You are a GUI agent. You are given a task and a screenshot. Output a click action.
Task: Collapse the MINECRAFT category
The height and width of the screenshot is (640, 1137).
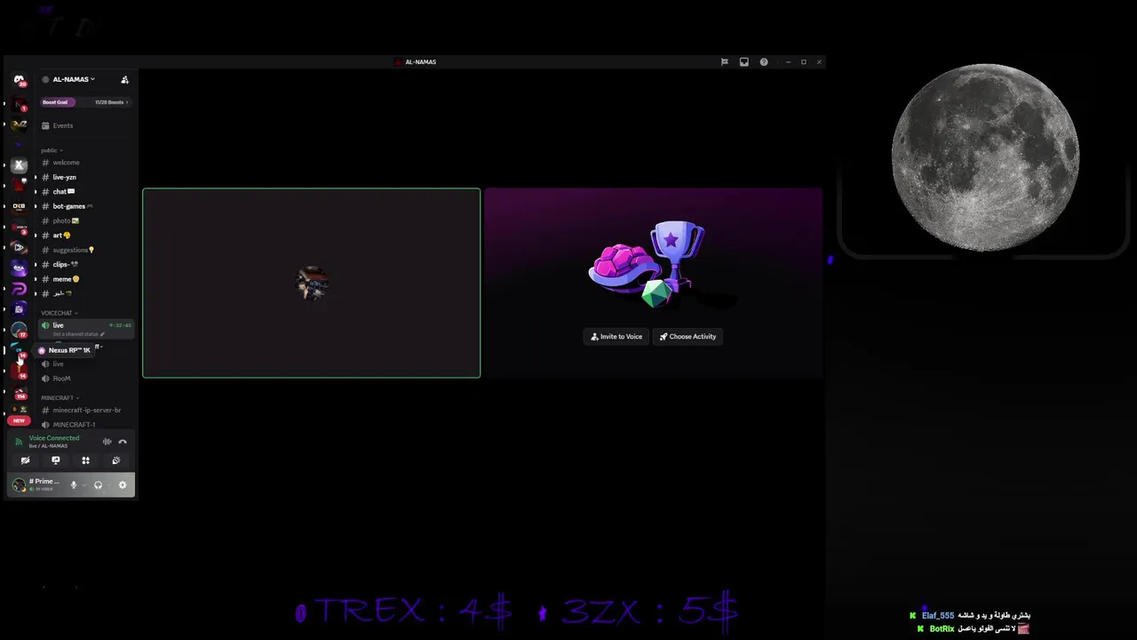[x=60, y=397]
